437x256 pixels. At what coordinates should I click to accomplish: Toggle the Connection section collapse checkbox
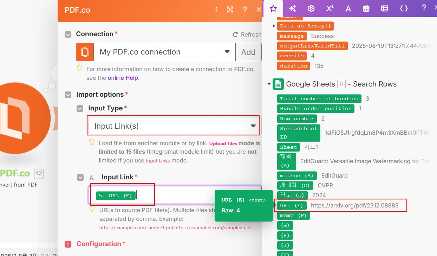pos(68,34)
